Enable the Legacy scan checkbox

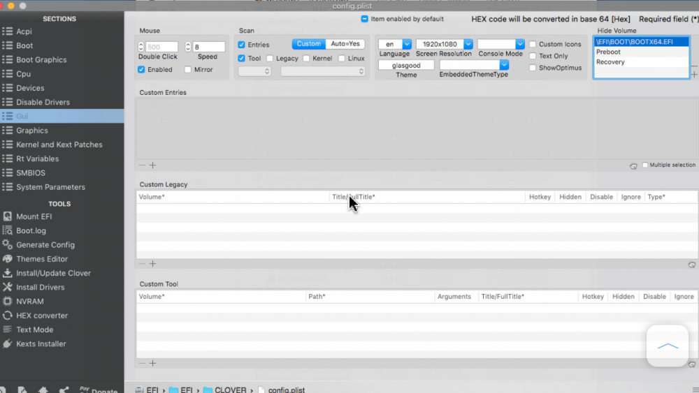coord(270,59)
